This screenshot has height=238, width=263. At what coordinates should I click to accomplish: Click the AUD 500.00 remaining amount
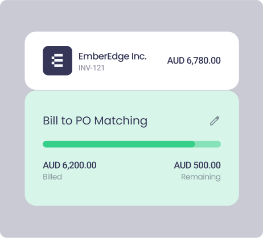198,165
